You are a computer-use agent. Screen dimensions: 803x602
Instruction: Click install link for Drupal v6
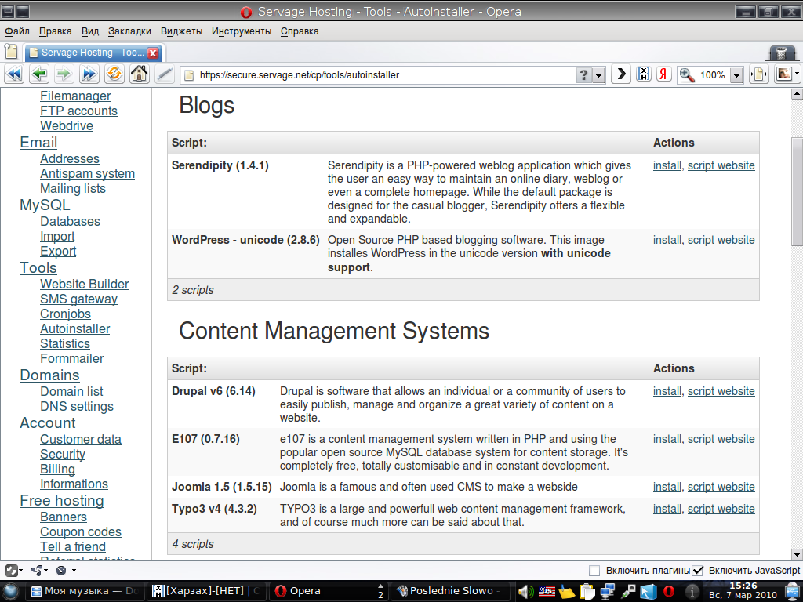pos(667,391)
